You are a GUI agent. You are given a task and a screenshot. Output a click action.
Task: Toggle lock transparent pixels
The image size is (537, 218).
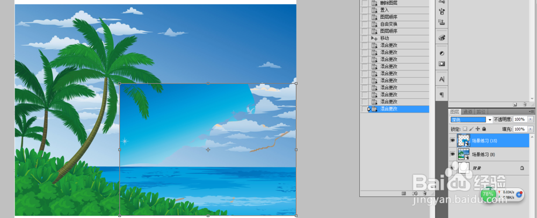(465, 129)
